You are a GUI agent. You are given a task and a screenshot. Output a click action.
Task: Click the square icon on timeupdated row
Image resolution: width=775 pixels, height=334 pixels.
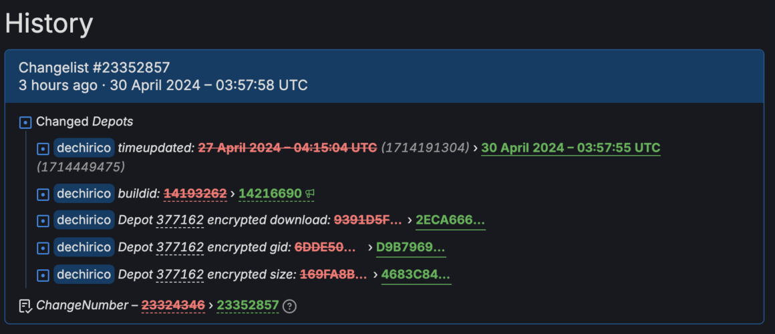tap(43, 148)
